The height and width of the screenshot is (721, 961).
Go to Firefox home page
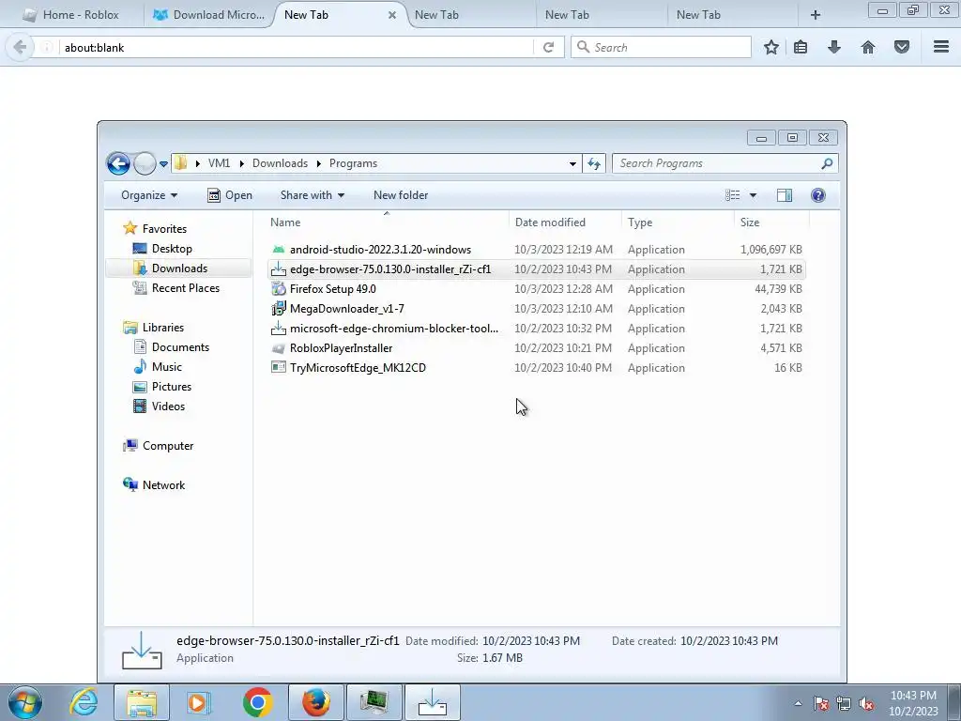point(868,47)
